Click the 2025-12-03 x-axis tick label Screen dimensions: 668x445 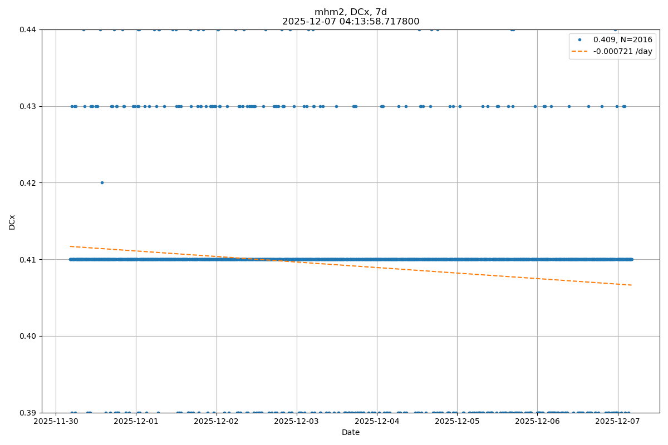[x=297, y=422]
